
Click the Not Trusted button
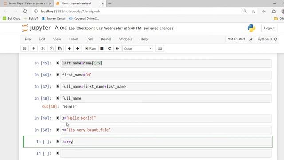click(x=236, y=39)
